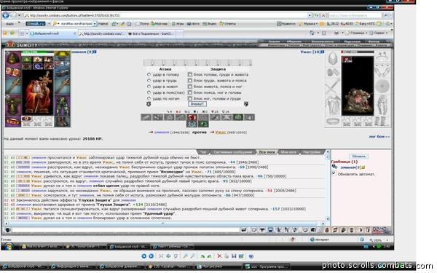This screenshot has height=273, width=437.
Task: Open the smiley emoticons icon in the chat toolbar
Action: [x=305, y=230]
